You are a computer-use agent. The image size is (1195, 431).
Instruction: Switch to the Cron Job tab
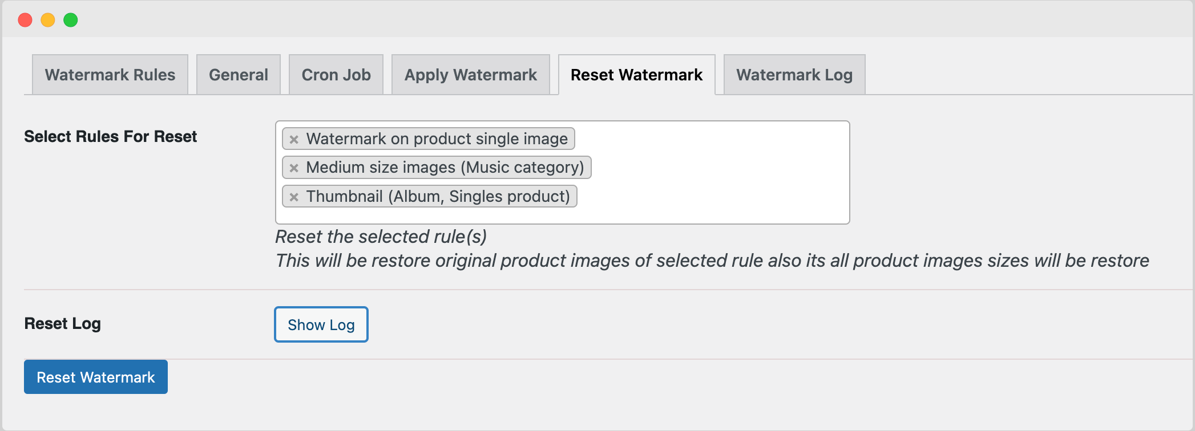point(336,74)
